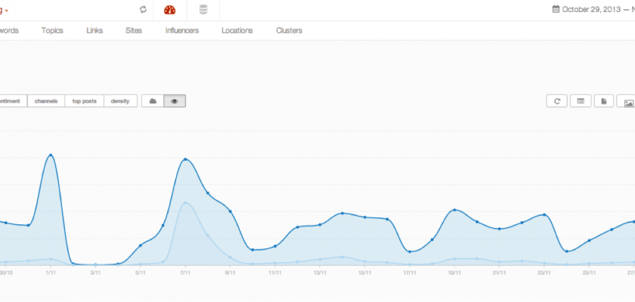Select the top posts chart button
The width and height of the screenshot is (635, 302).
(84, 101)
